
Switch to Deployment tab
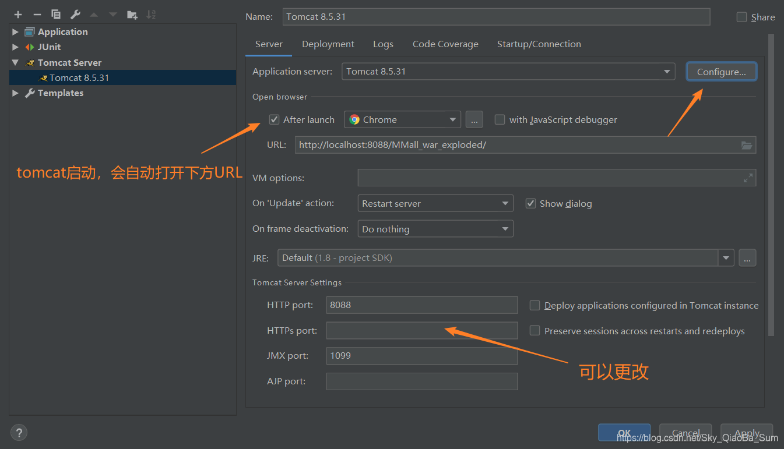(x=328, y=44)
